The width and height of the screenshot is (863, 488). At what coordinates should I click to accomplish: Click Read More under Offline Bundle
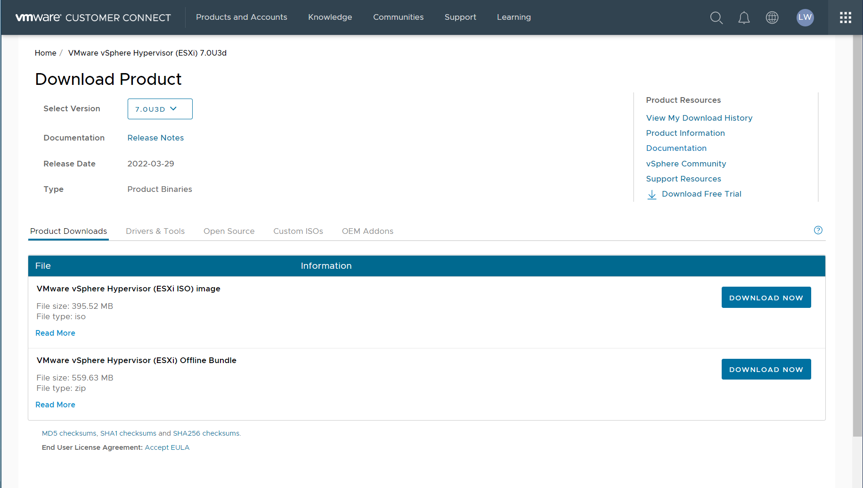tap(55, 405)
